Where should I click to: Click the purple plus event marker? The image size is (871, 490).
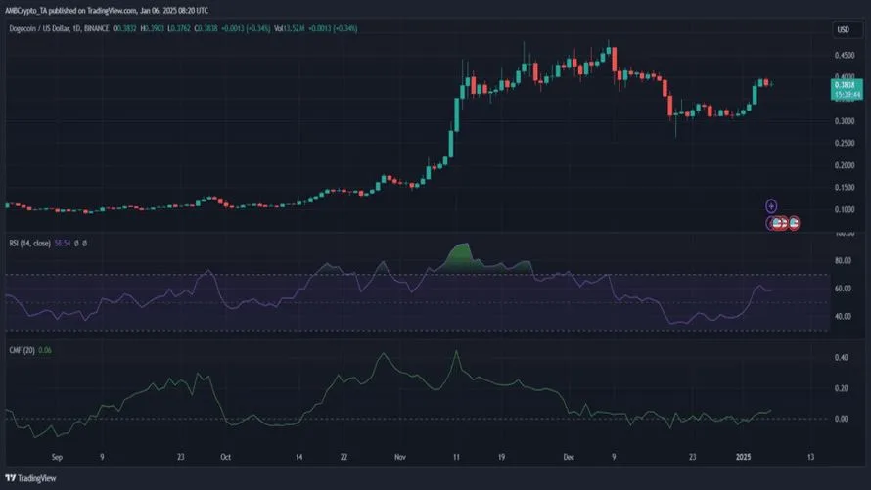(771, 206)
